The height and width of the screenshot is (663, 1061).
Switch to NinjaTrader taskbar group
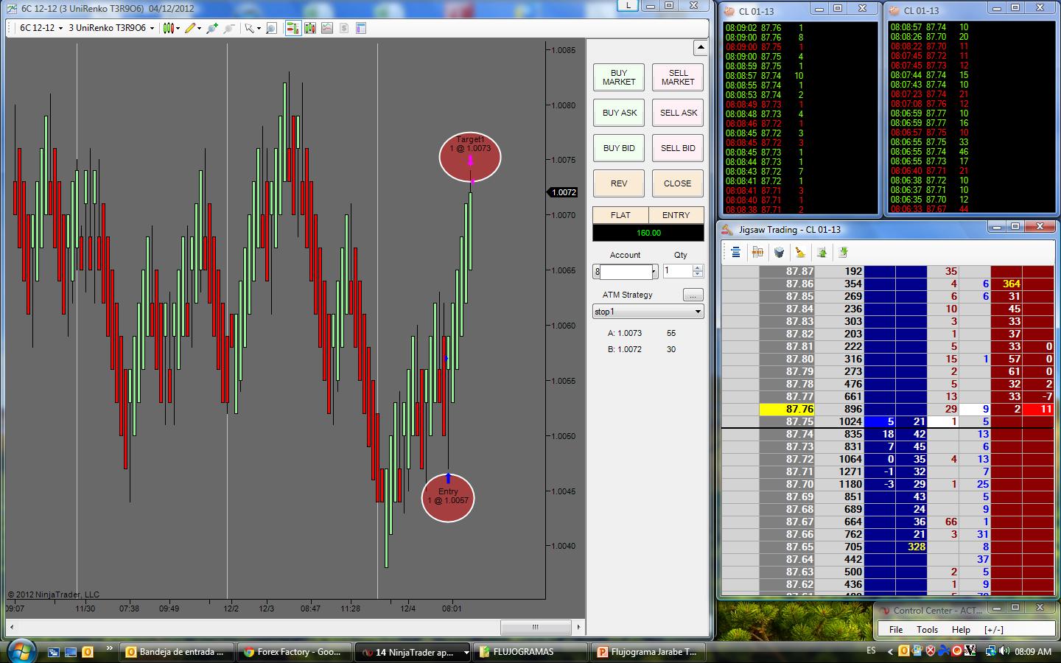point(413,652)
